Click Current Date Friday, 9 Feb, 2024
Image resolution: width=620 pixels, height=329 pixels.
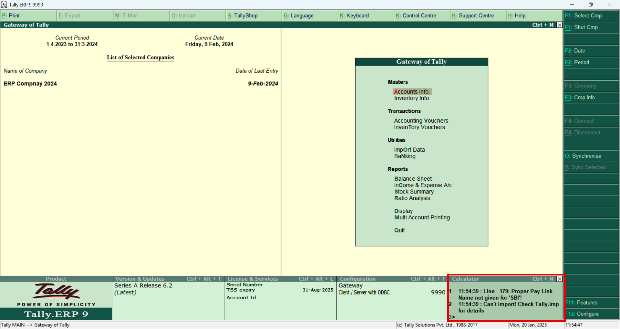[x=209, y=44]
